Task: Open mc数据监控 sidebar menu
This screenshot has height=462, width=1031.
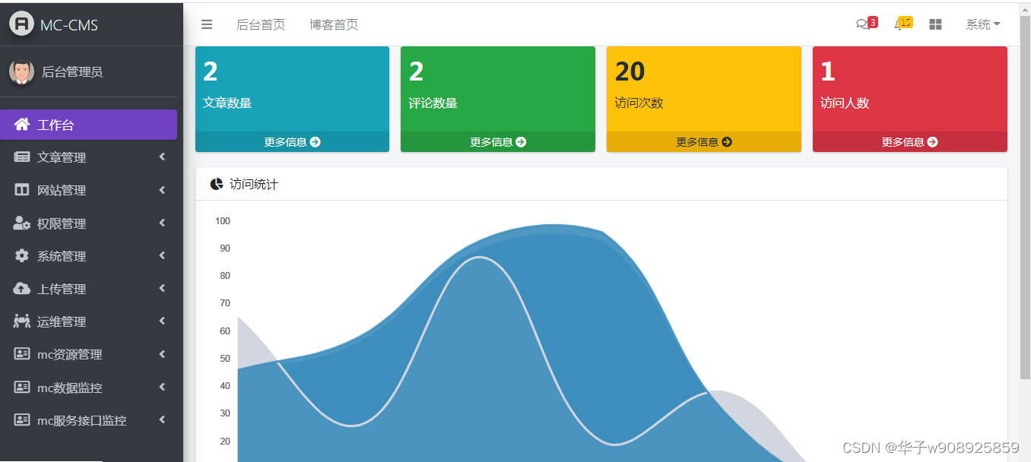Action: pos(89,388)
